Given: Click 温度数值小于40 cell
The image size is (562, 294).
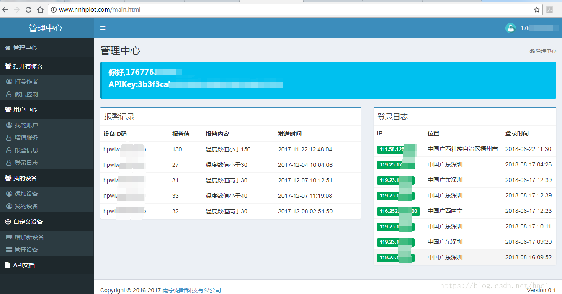Looking at the screenshot, I should [227, 196].
